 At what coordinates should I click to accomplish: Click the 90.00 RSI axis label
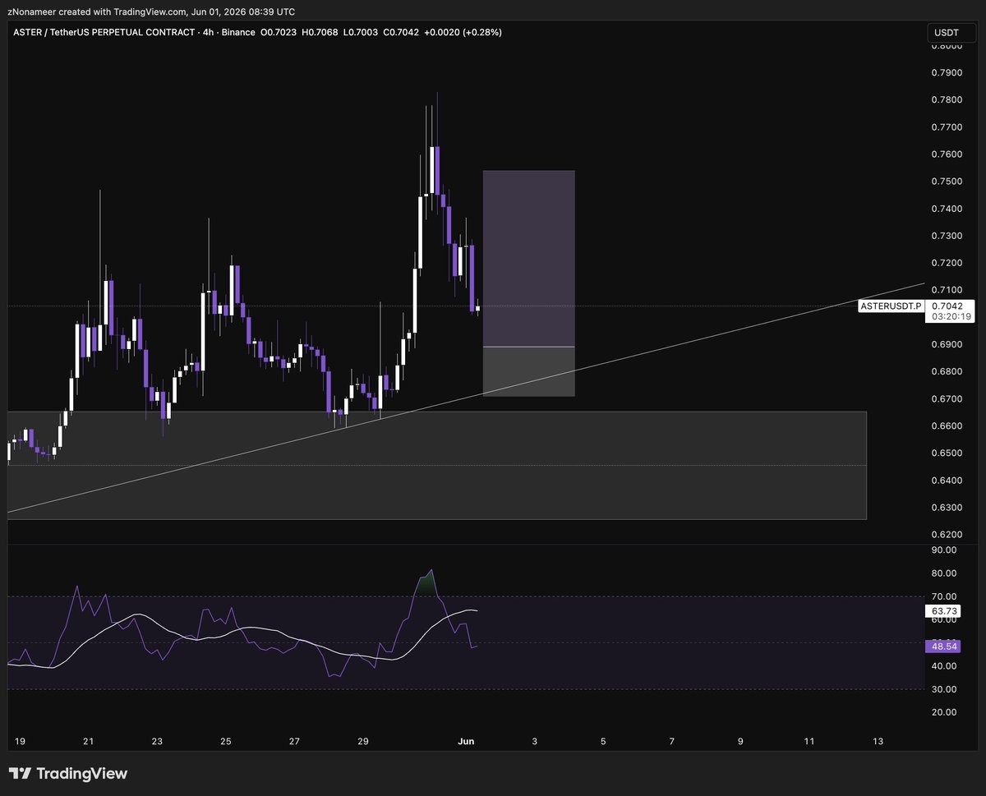click(x=944, y=550)
